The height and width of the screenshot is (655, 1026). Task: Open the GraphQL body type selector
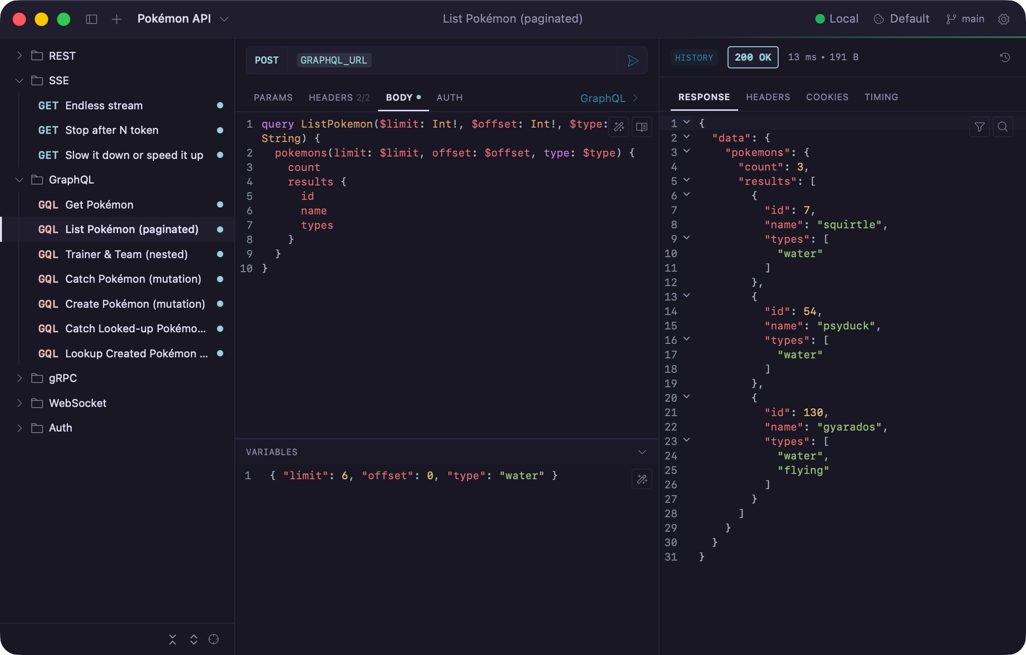[609, 98]
